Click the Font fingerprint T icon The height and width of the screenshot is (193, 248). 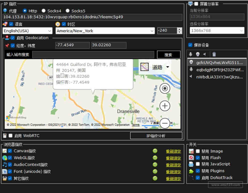[4, 171]
